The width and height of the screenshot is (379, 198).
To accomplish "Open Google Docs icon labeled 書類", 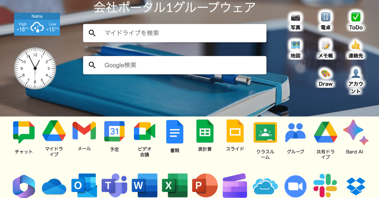I will tap(175, 132).
